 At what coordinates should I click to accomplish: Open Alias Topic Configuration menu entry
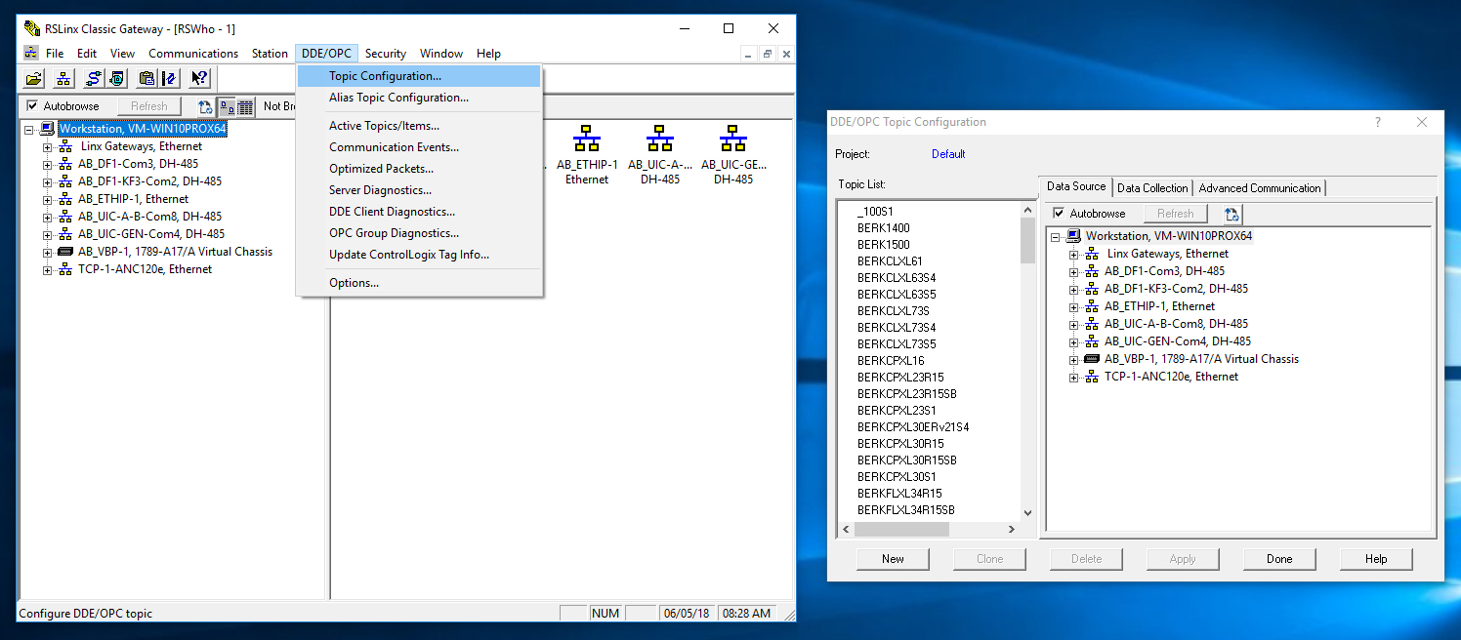398,98
